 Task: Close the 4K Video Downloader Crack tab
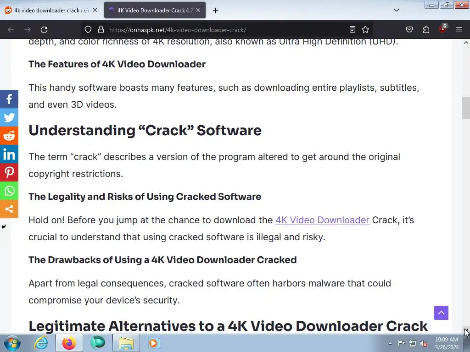pyautogui.click(x=198, y=10)
